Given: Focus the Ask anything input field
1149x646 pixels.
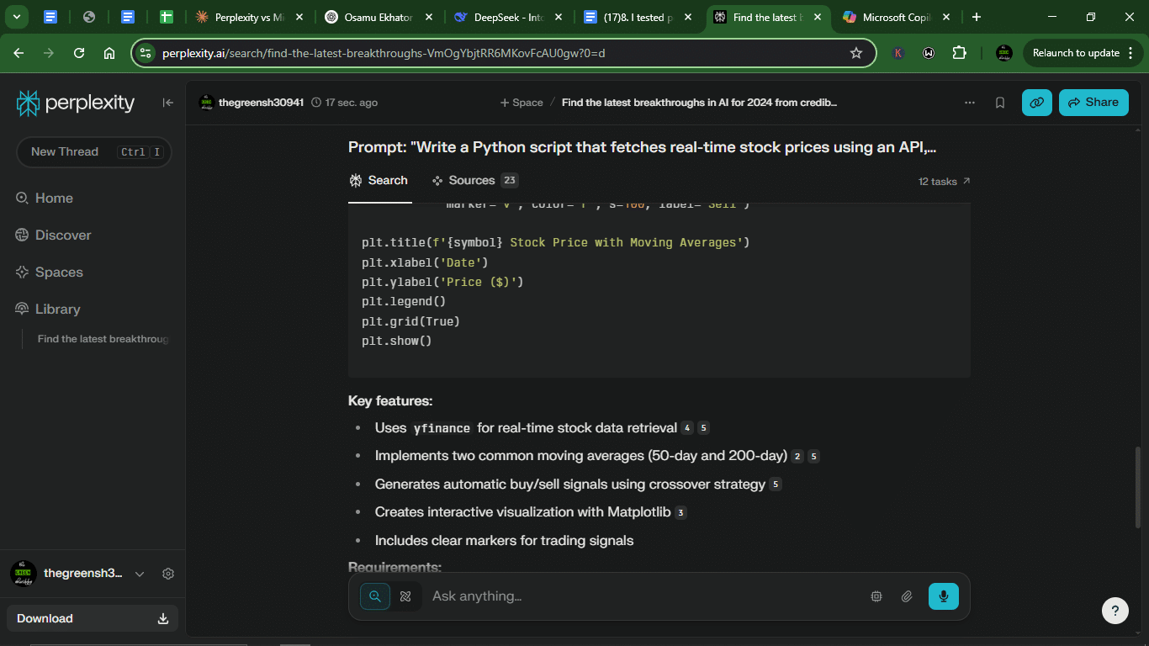Looking at the screenshot, I should pyautogui.click(x=643, y=596).
